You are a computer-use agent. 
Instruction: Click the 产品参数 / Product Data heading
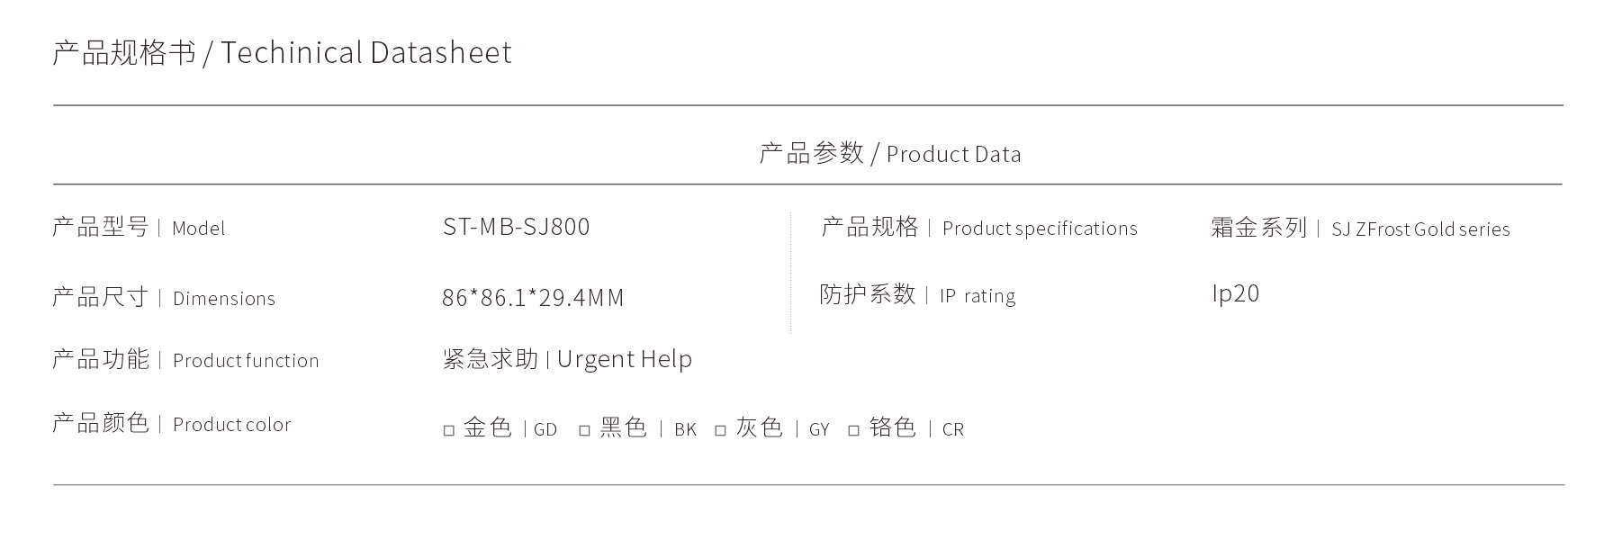click(x=890, y=153)
